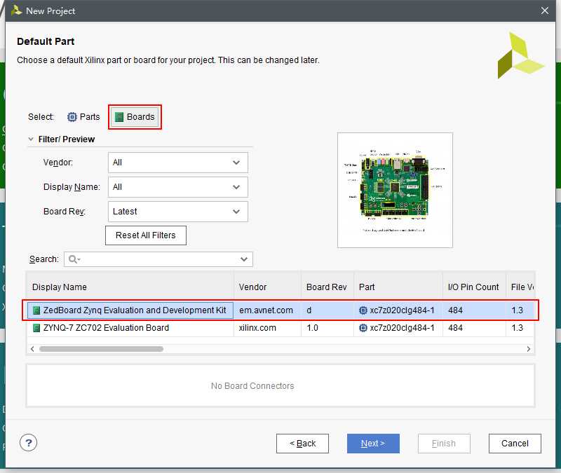
Task: Click the ZedBoard row board icon
Action: click(x=36, y=310)
